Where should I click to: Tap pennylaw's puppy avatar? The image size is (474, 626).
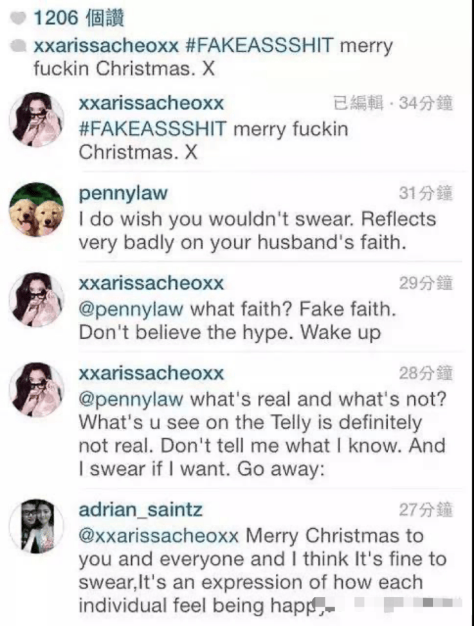tap(36, 210)
